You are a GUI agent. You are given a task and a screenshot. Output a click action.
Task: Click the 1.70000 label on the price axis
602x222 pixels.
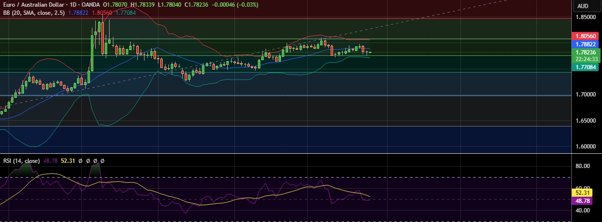[x=585, y=95]
